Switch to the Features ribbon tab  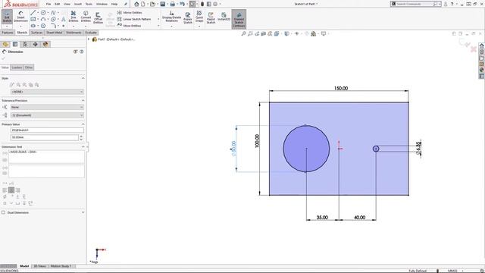pyautogui.click(x=8, y=33)
